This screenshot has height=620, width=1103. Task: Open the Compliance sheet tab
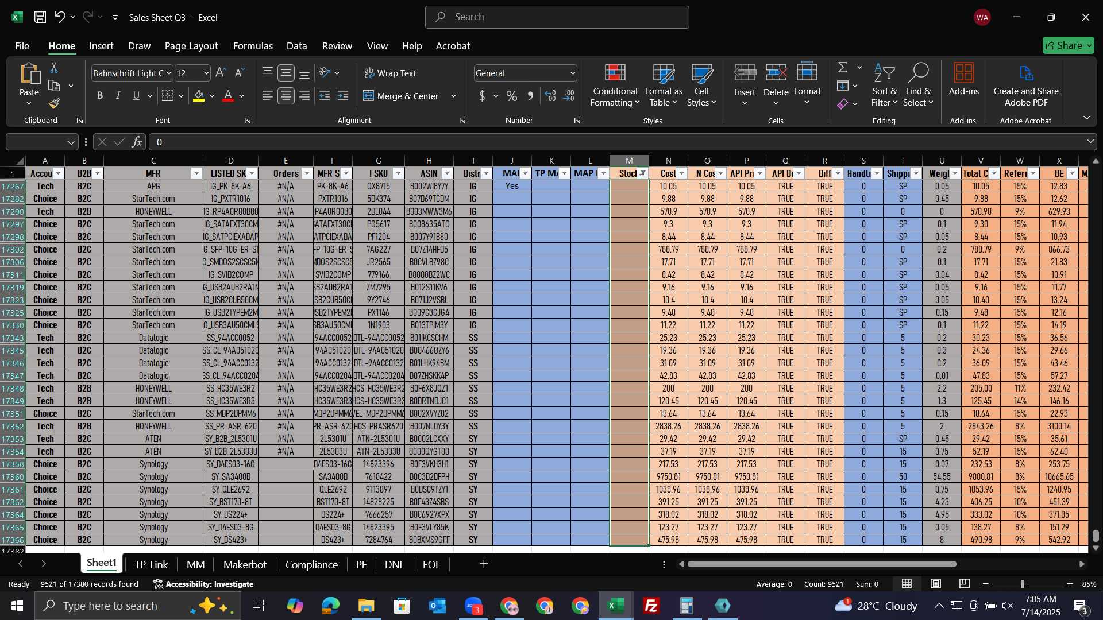311,564
